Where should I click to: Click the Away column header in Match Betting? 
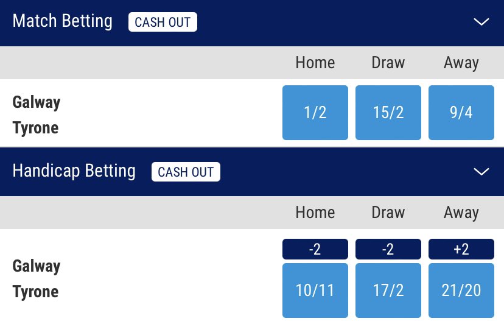point(461,63)
